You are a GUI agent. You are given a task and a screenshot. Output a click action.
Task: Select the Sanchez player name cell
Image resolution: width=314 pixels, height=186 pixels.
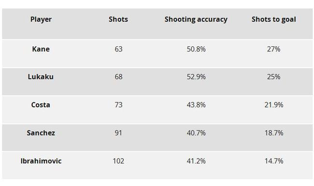pyautogui.click(x=41, y=133)
